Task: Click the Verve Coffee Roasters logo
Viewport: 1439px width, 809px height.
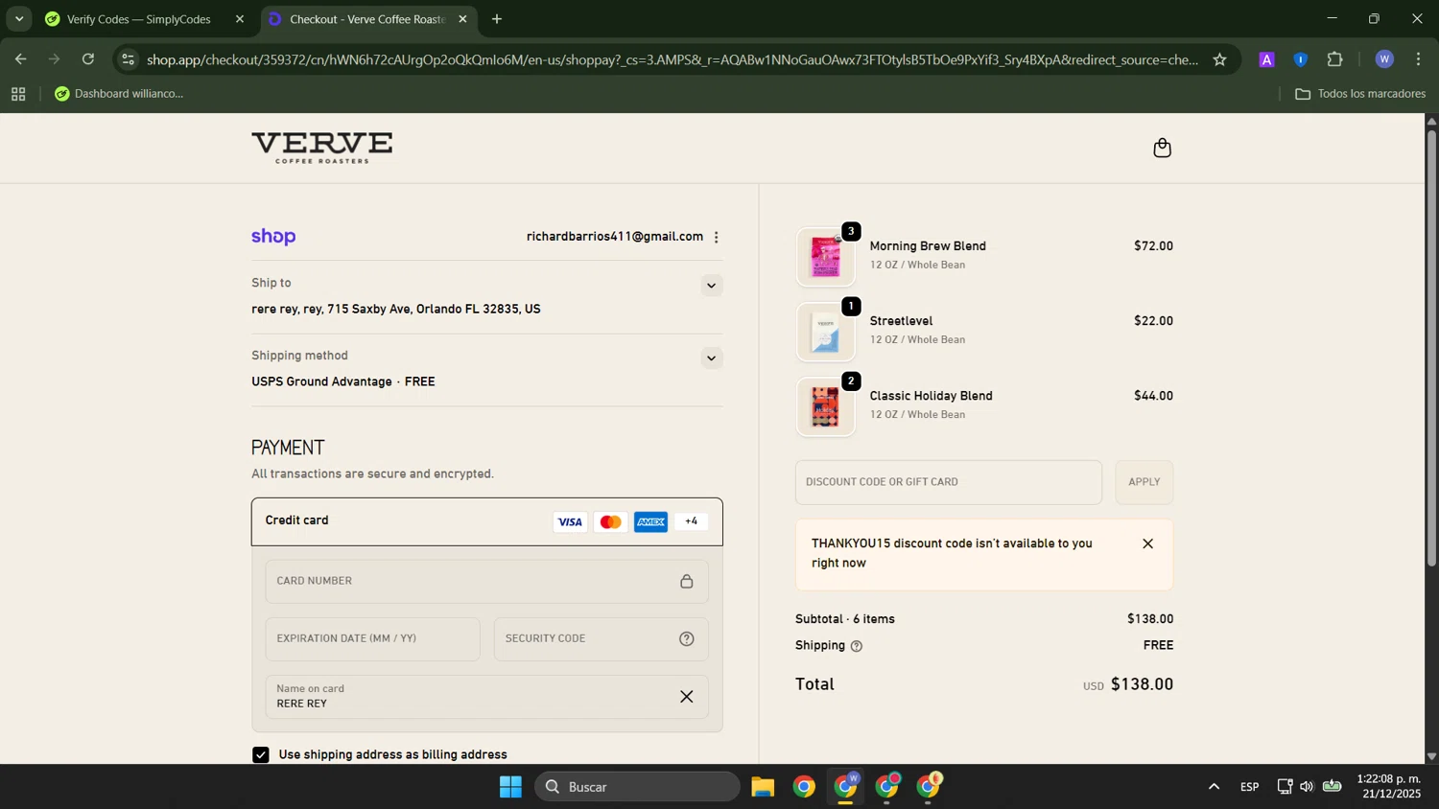Action: [321, 148]
